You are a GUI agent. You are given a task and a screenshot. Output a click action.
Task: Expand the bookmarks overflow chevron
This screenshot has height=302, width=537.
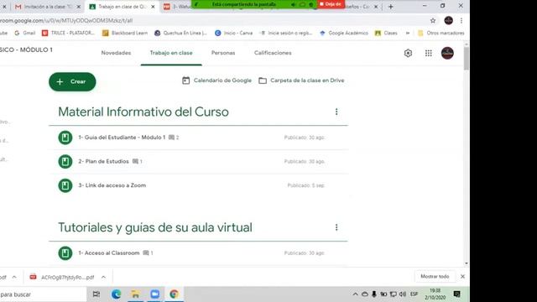(408, 33)
